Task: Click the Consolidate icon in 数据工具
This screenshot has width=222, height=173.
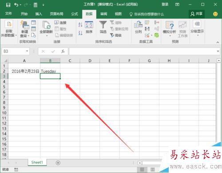Action: 157,23
